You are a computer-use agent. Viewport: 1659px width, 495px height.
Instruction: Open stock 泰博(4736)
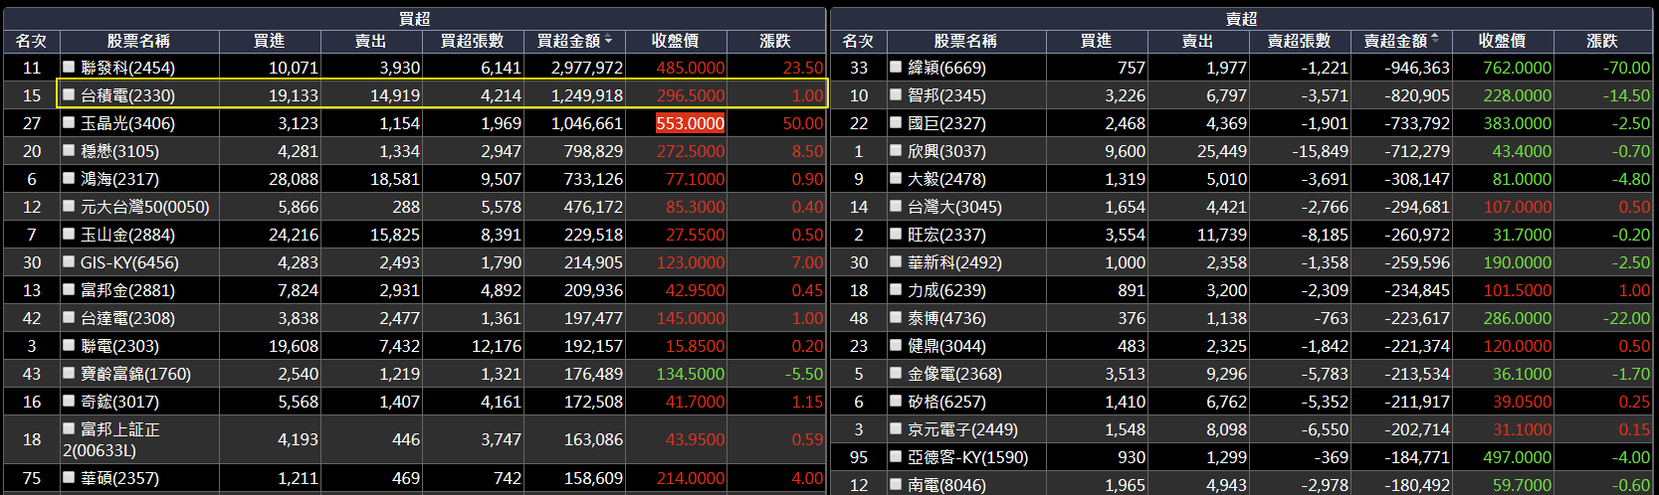click(946, 318)
